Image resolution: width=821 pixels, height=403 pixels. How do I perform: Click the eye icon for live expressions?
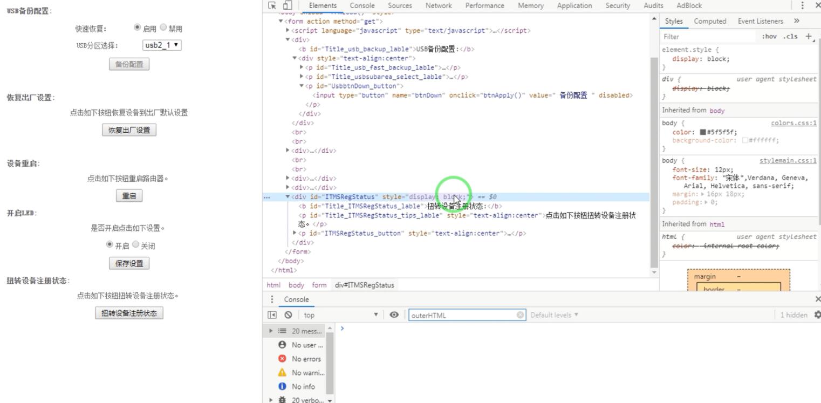pyautogui.click(x=394, y=315)
